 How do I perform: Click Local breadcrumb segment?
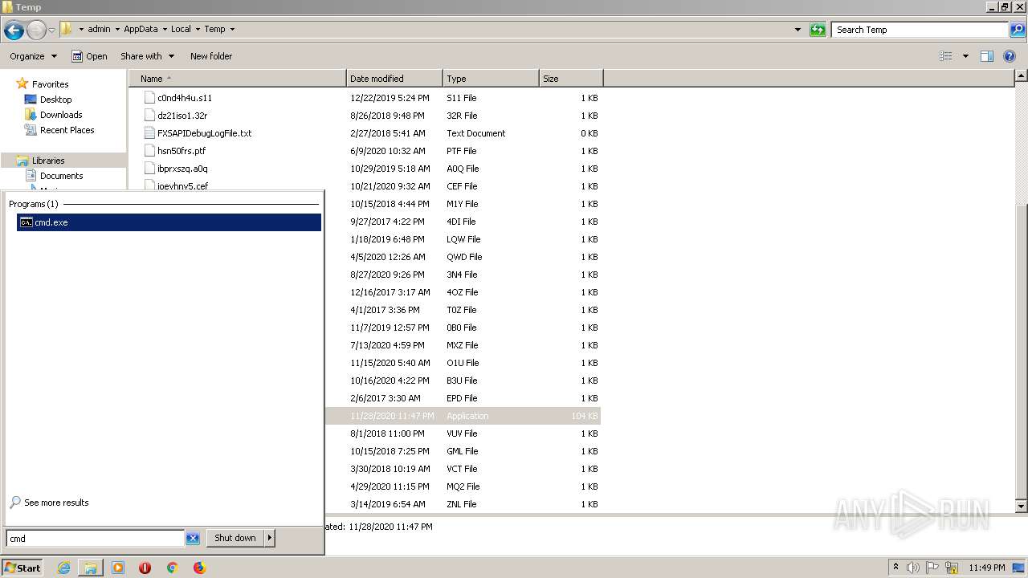(x=181, y=29)
